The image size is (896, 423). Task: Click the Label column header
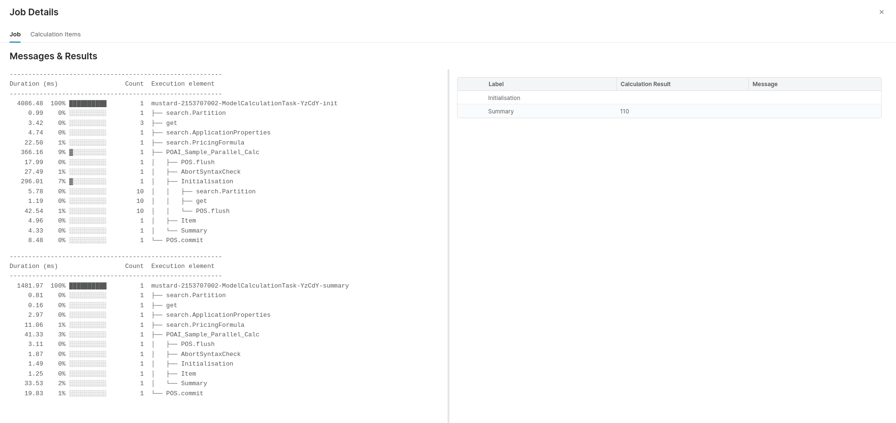point(496,84)
